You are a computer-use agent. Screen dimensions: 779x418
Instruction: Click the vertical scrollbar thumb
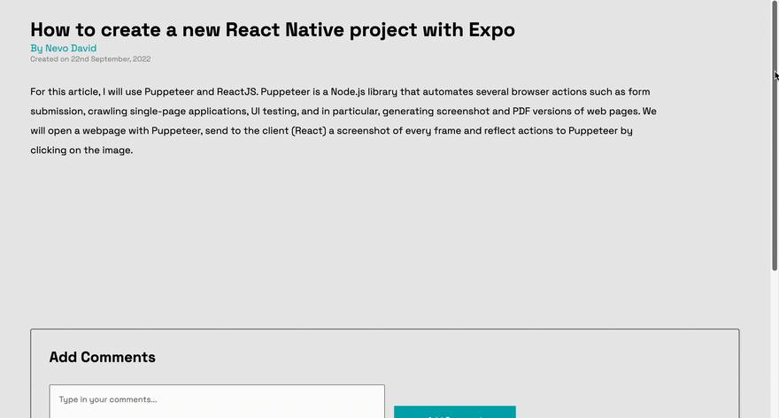click(x=775, y=135)
